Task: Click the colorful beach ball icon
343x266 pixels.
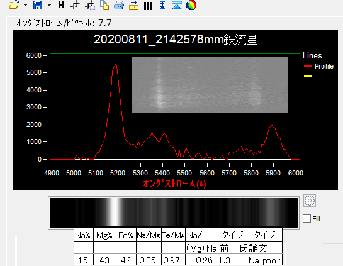Action: click(x=191, y=5)
